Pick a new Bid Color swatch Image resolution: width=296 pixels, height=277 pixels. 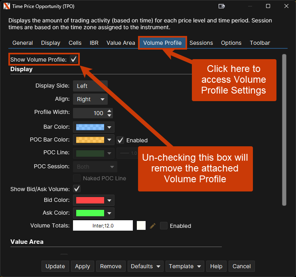pos(93,200)
